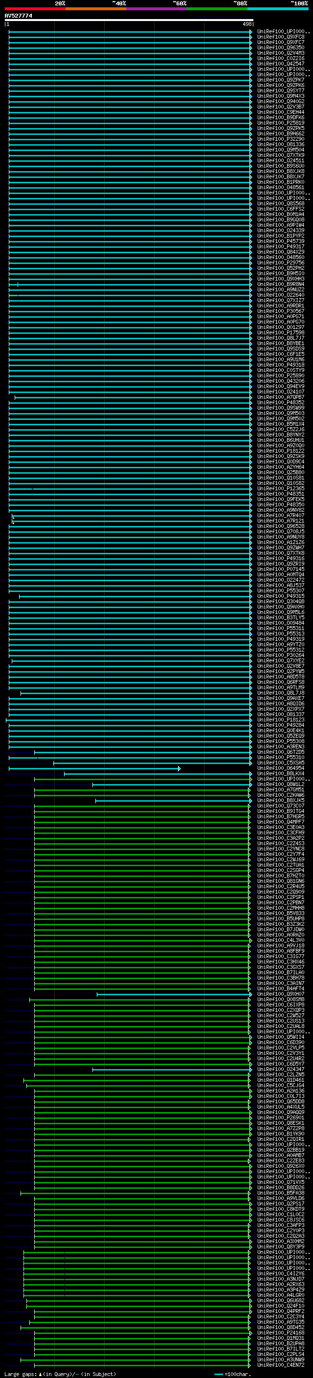
Task: Click the label UniRef100_Q9ZPK6
Action: tap(281, 85)
